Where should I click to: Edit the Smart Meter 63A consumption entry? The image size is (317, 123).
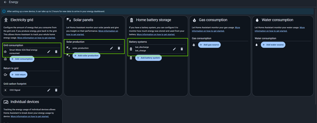49,51
